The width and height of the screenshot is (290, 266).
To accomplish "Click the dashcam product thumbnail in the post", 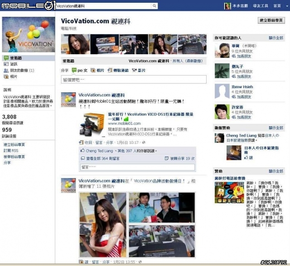I will point(92,124).
